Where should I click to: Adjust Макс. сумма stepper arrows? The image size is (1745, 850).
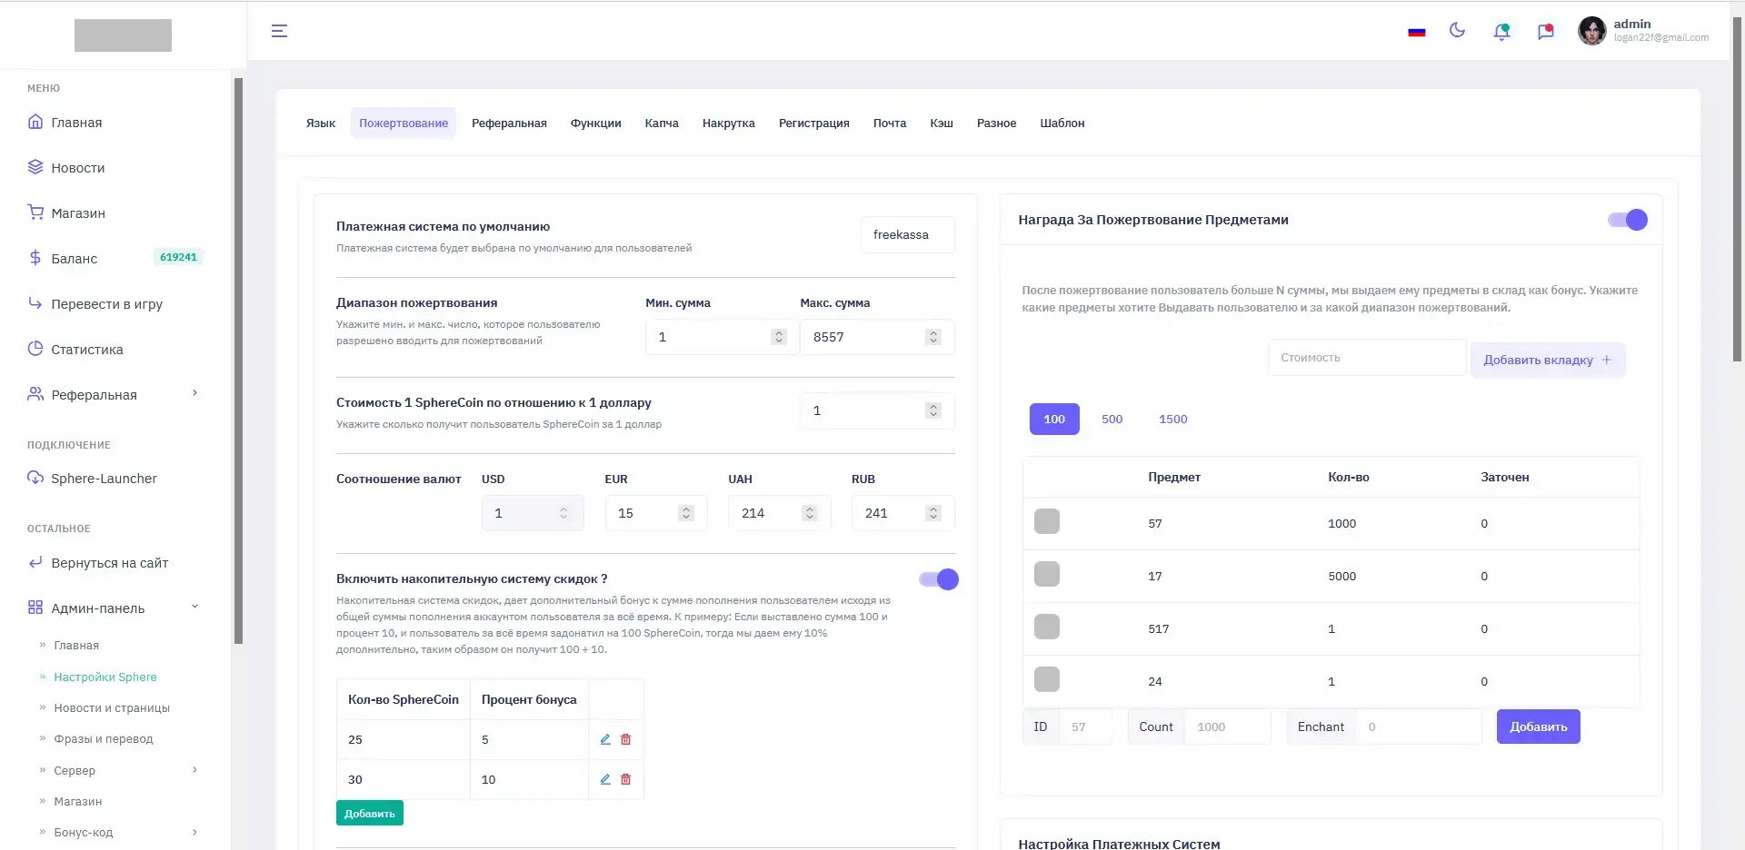(933, 337)
